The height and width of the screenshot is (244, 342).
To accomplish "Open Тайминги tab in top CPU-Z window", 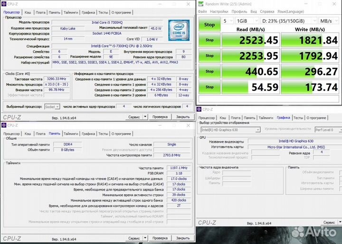I will tap(71, 12).
